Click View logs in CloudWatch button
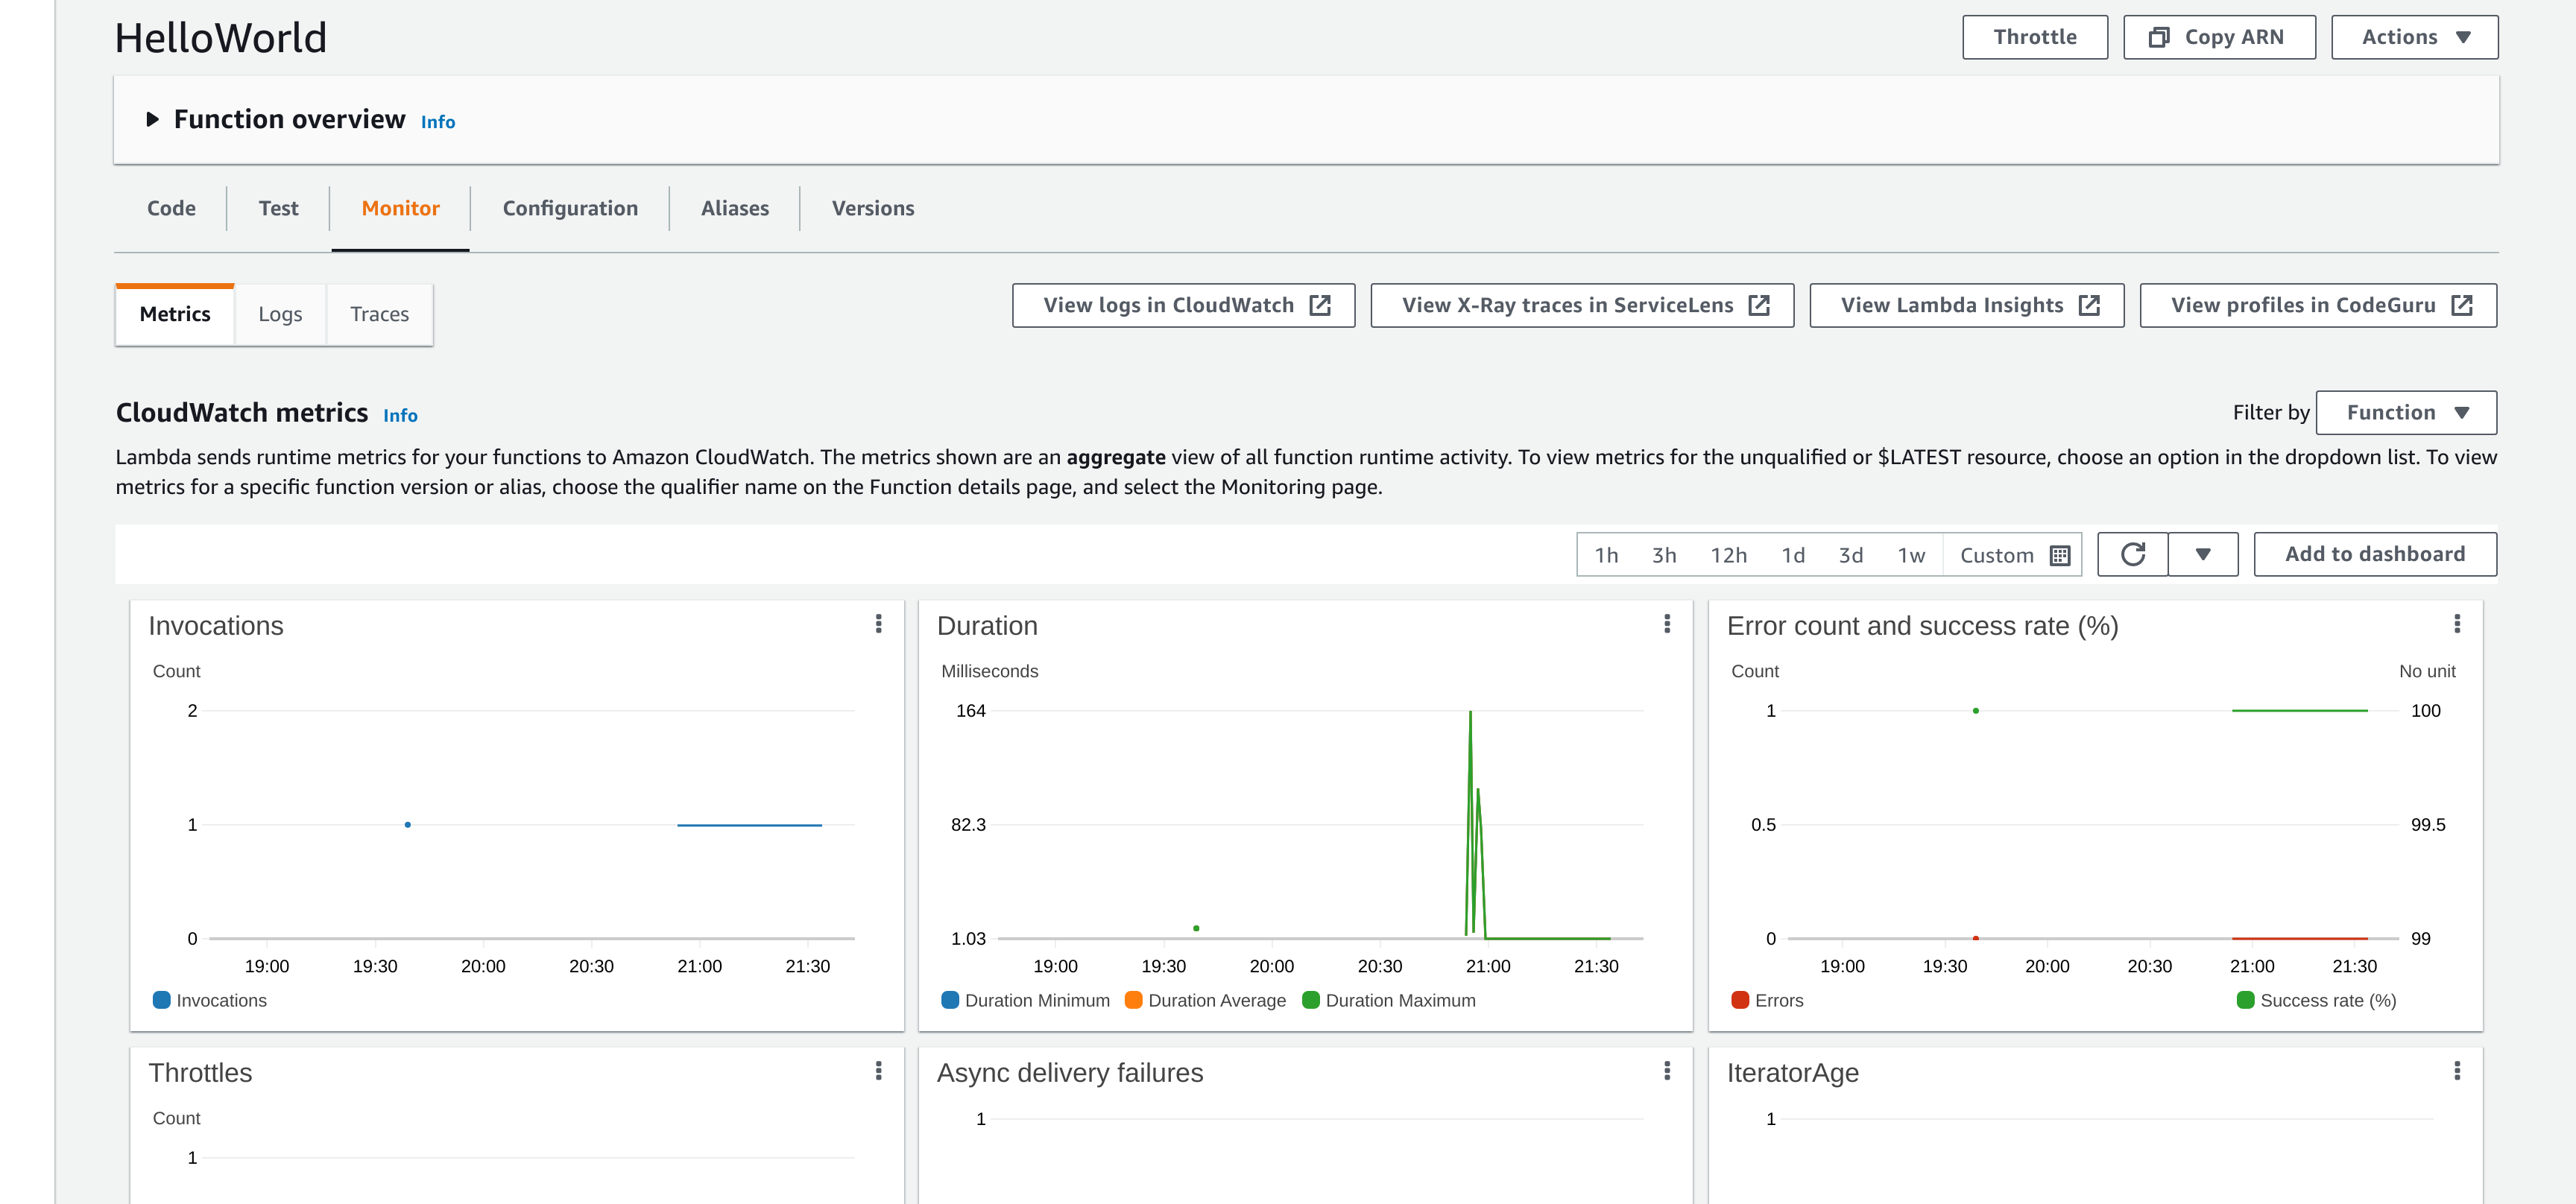 [x=1183, y=305]
